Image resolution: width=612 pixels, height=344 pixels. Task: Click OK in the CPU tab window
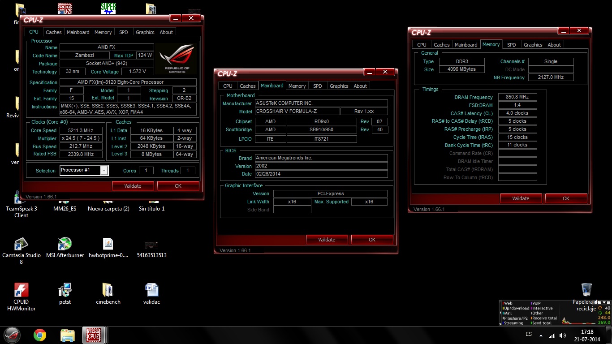[x=178, y=186]
